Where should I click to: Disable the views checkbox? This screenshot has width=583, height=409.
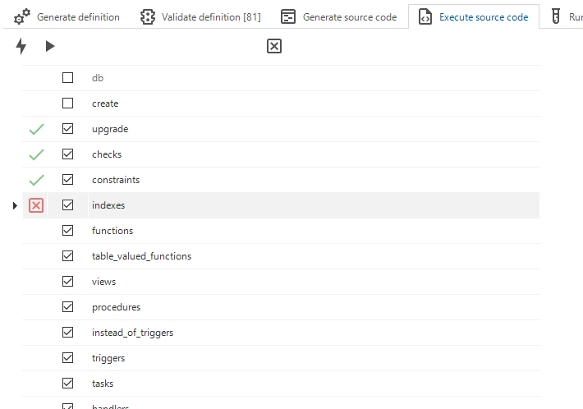point(68,282)
